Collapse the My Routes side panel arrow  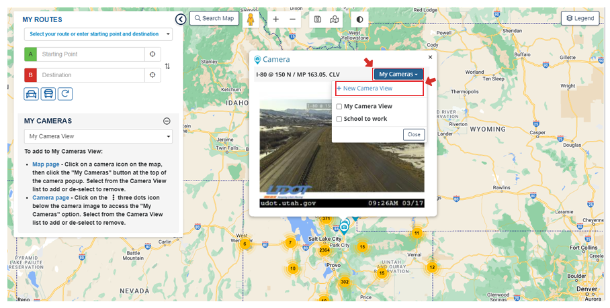pos(181,19)
